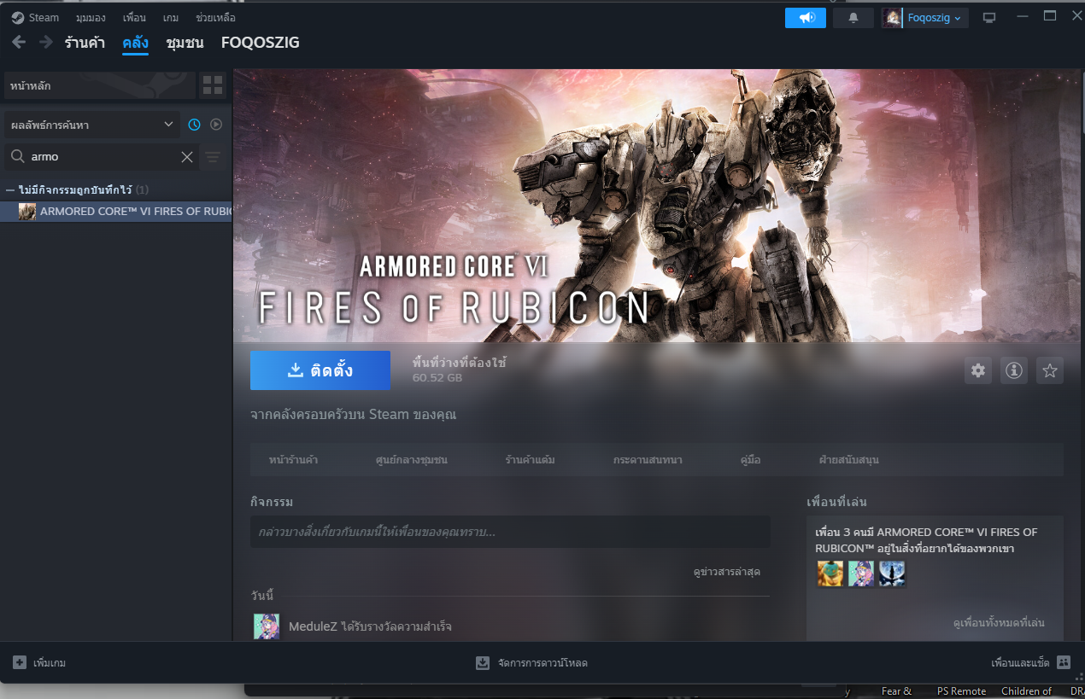
Task: Open the เกม menu
Action: pyautogui.click(x=171, y=18)
